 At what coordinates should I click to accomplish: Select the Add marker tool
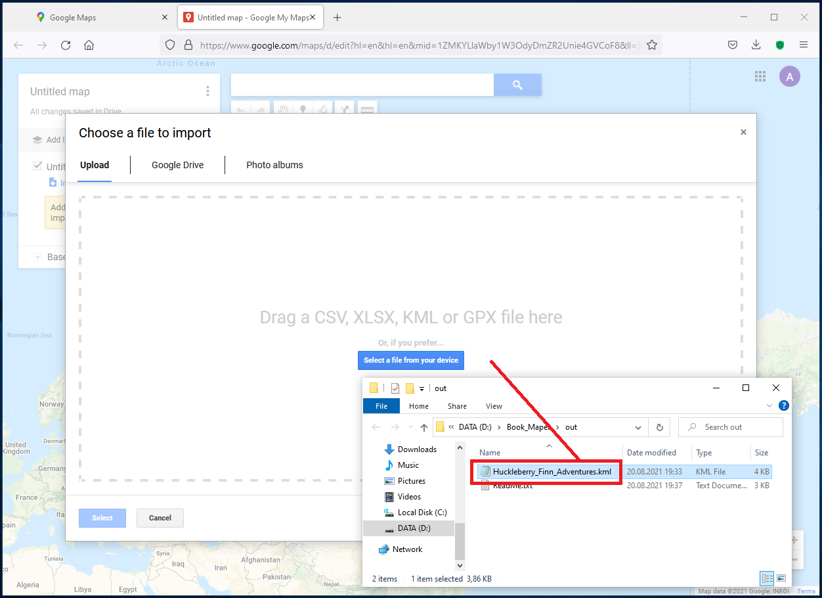(x=303, y=109)
